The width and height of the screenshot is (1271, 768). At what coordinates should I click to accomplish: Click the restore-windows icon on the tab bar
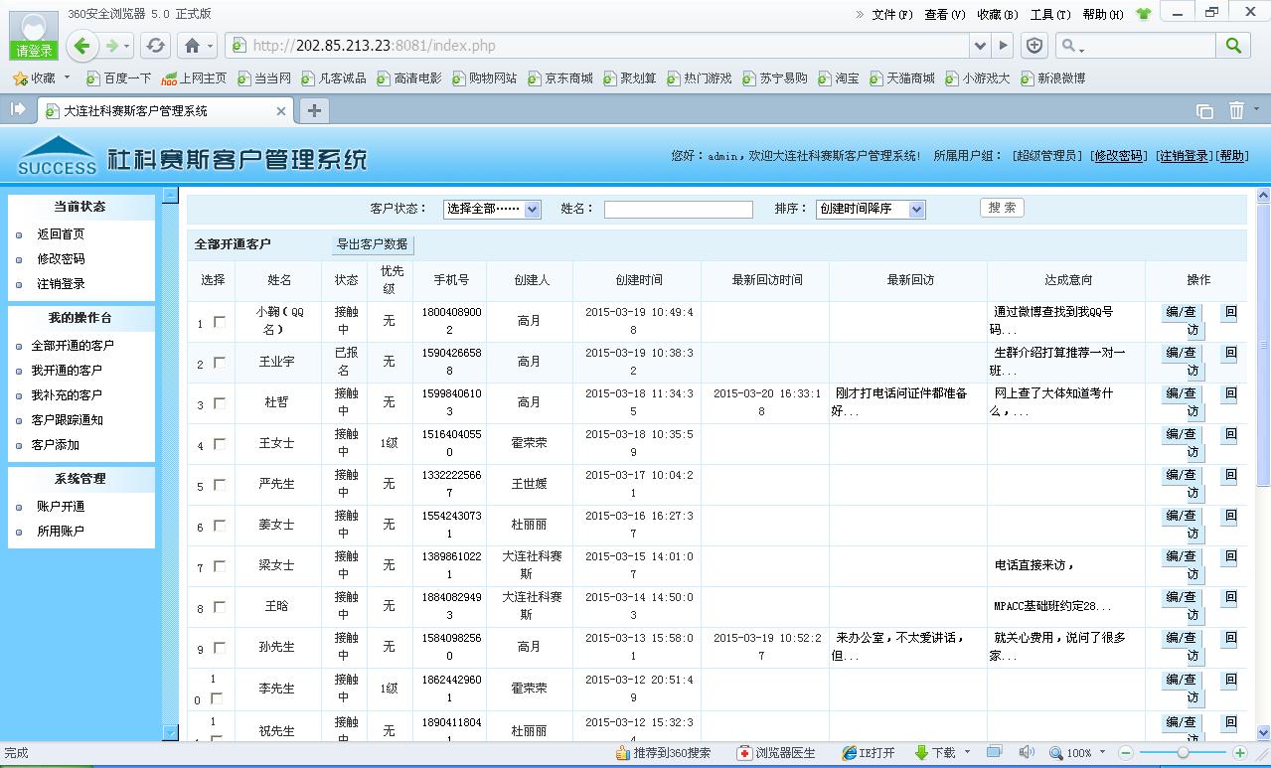(x=1204, y=111)
